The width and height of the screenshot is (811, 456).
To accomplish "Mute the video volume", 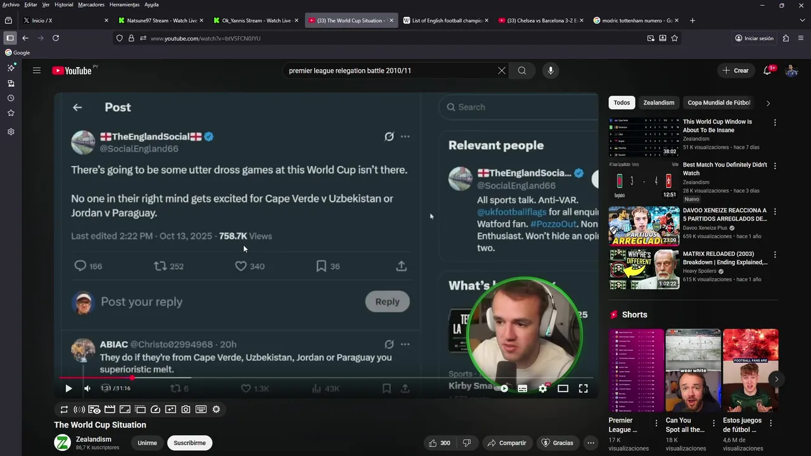I will pyautogui.click(x=87, y=388).
